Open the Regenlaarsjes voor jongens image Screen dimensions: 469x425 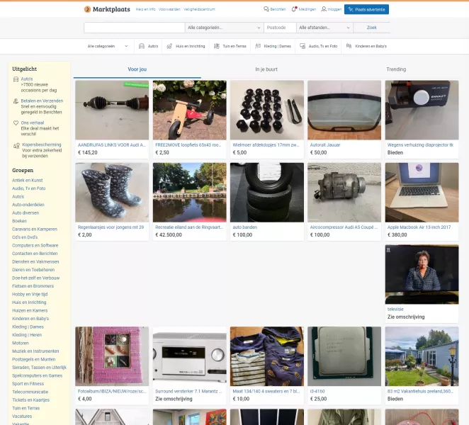click(x=112, y=192)
